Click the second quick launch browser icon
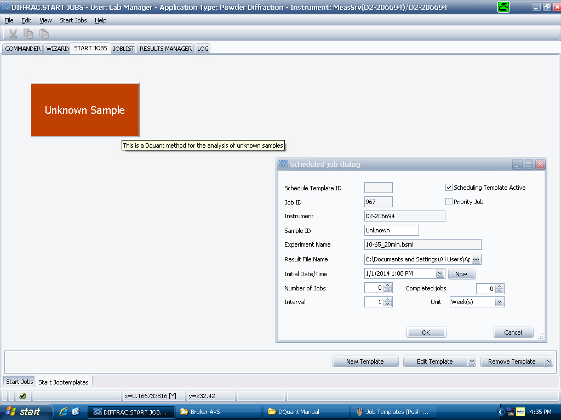Image resolution: width=561 pixels, height=420 pixels. (x=76, y=412)
